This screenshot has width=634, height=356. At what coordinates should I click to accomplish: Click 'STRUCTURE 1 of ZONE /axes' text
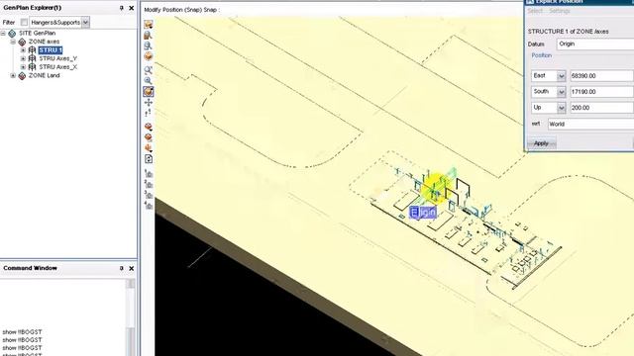pyautogui.click(x=568, y=32)
